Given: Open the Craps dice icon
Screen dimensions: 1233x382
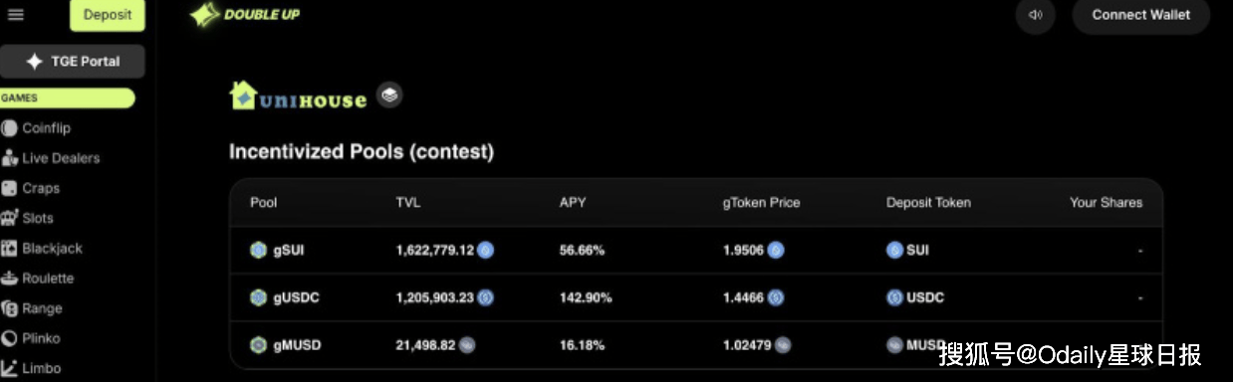Looking at the screenshot, I should (10, 188).
